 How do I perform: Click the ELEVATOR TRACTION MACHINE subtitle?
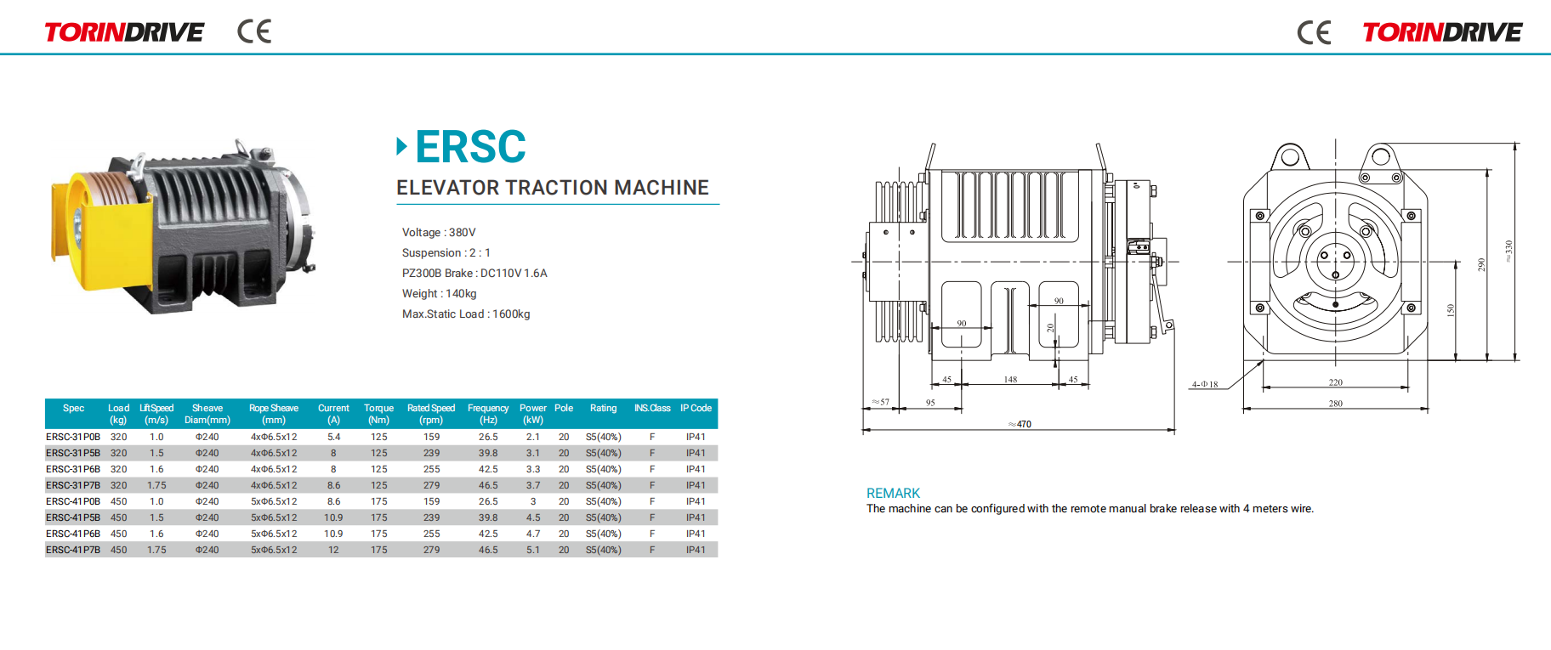[553, 188]
